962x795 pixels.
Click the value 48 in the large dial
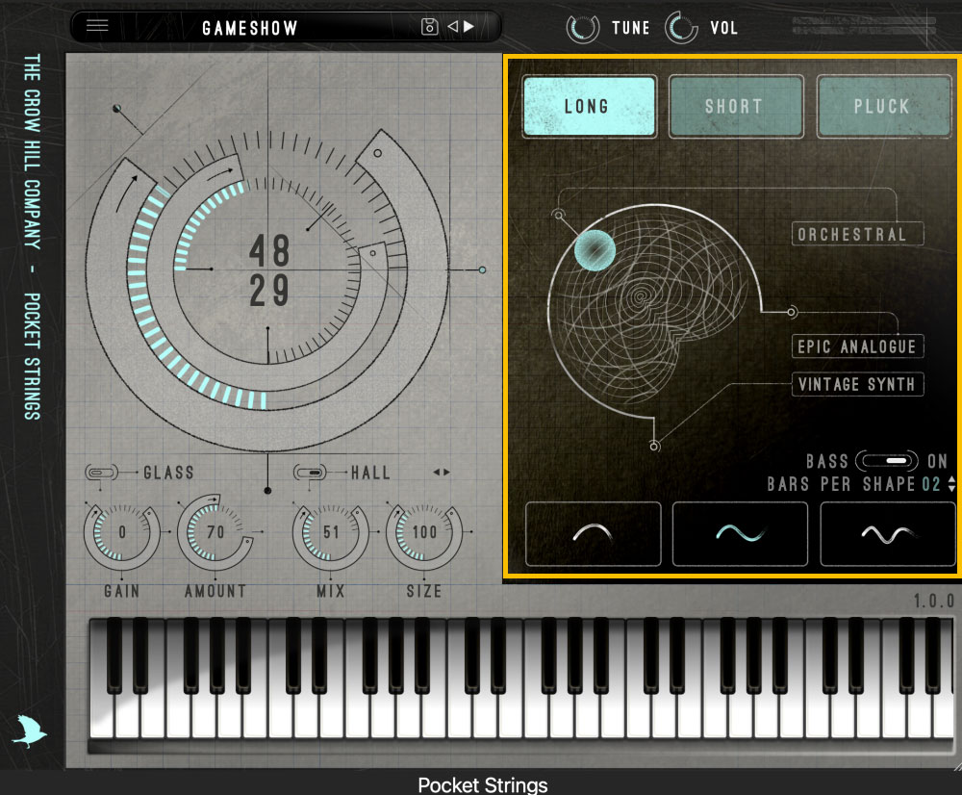[x=269, y=250]
